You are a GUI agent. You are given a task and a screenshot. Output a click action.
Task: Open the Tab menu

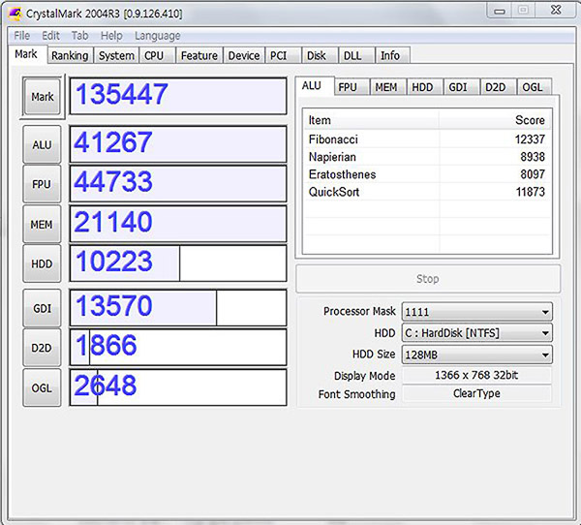point(79,36)
